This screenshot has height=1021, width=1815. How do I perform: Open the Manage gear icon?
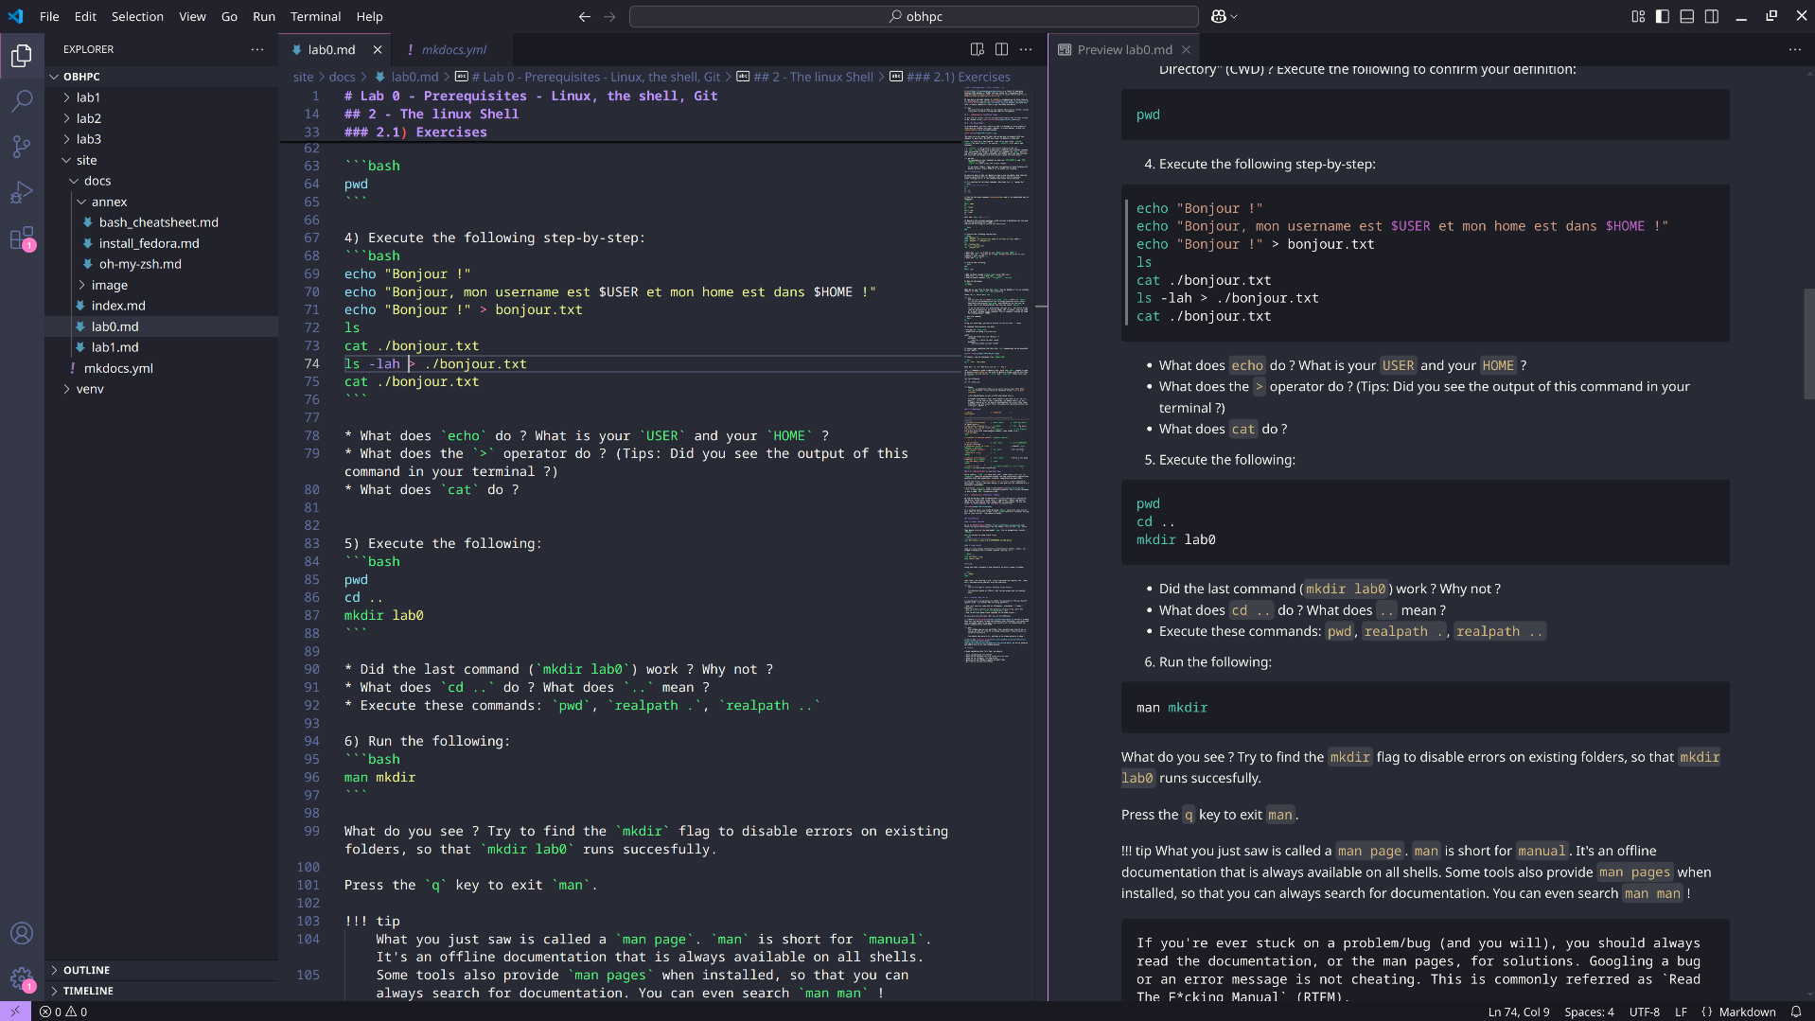click(x=22, y=978)
